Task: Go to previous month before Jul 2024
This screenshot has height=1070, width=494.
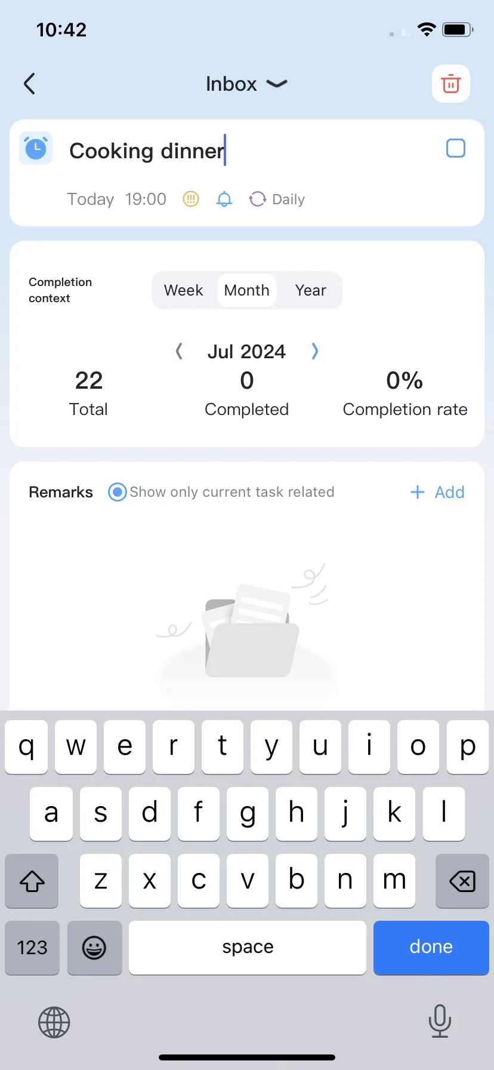Action: (x=179, y=351)
